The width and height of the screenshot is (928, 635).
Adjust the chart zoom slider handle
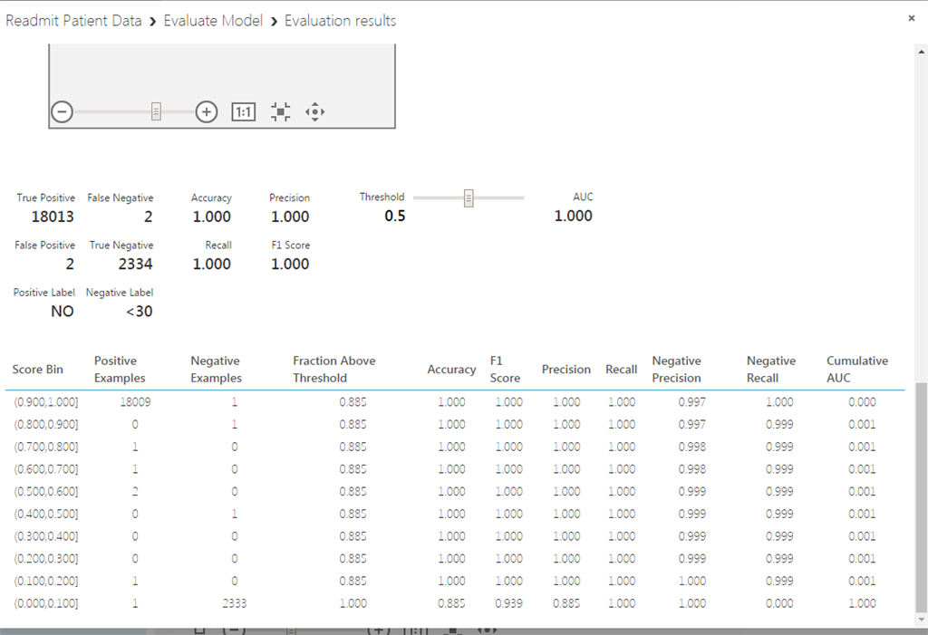156,111
